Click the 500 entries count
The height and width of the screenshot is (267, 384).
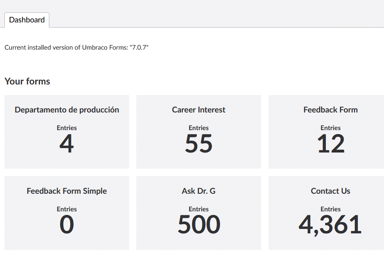tap(199, 225)
